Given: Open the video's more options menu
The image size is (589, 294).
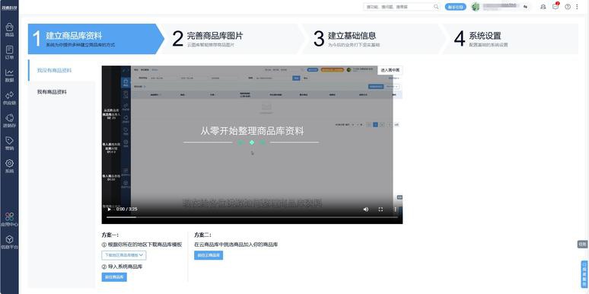Looking at the screenshot, I should [x=395, y=209].
